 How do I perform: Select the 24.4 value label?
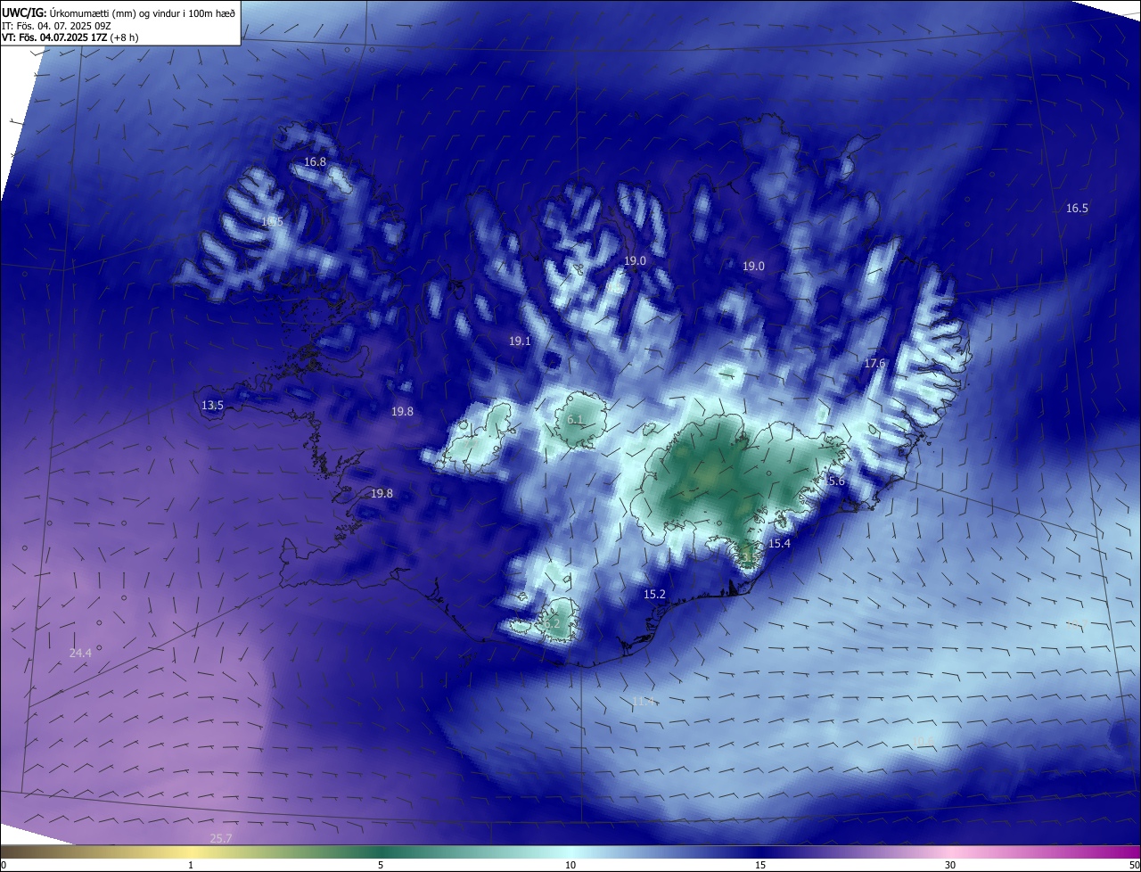pos(80,654)
